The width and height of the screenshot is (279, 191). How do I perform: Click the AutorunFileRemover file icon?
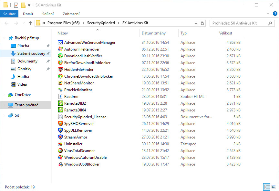click(x=60, y=49)
